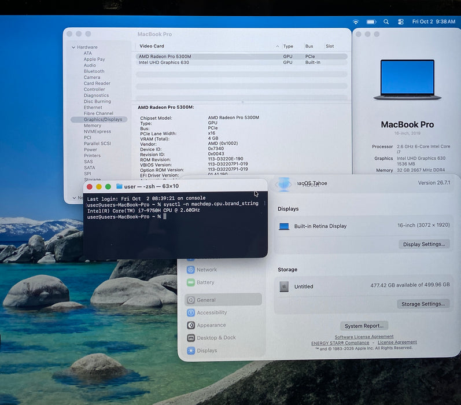
Task: Open Storage Settings
Action: click(x=423, y=304)
